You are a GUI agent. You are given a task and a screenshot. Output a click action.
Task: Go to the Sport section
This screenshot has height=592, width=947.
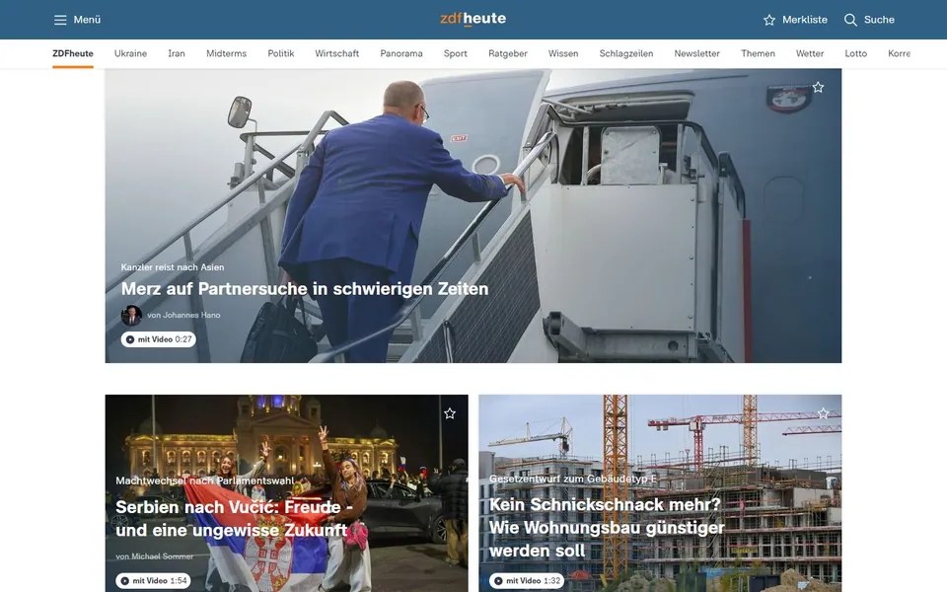click(456, 53)
